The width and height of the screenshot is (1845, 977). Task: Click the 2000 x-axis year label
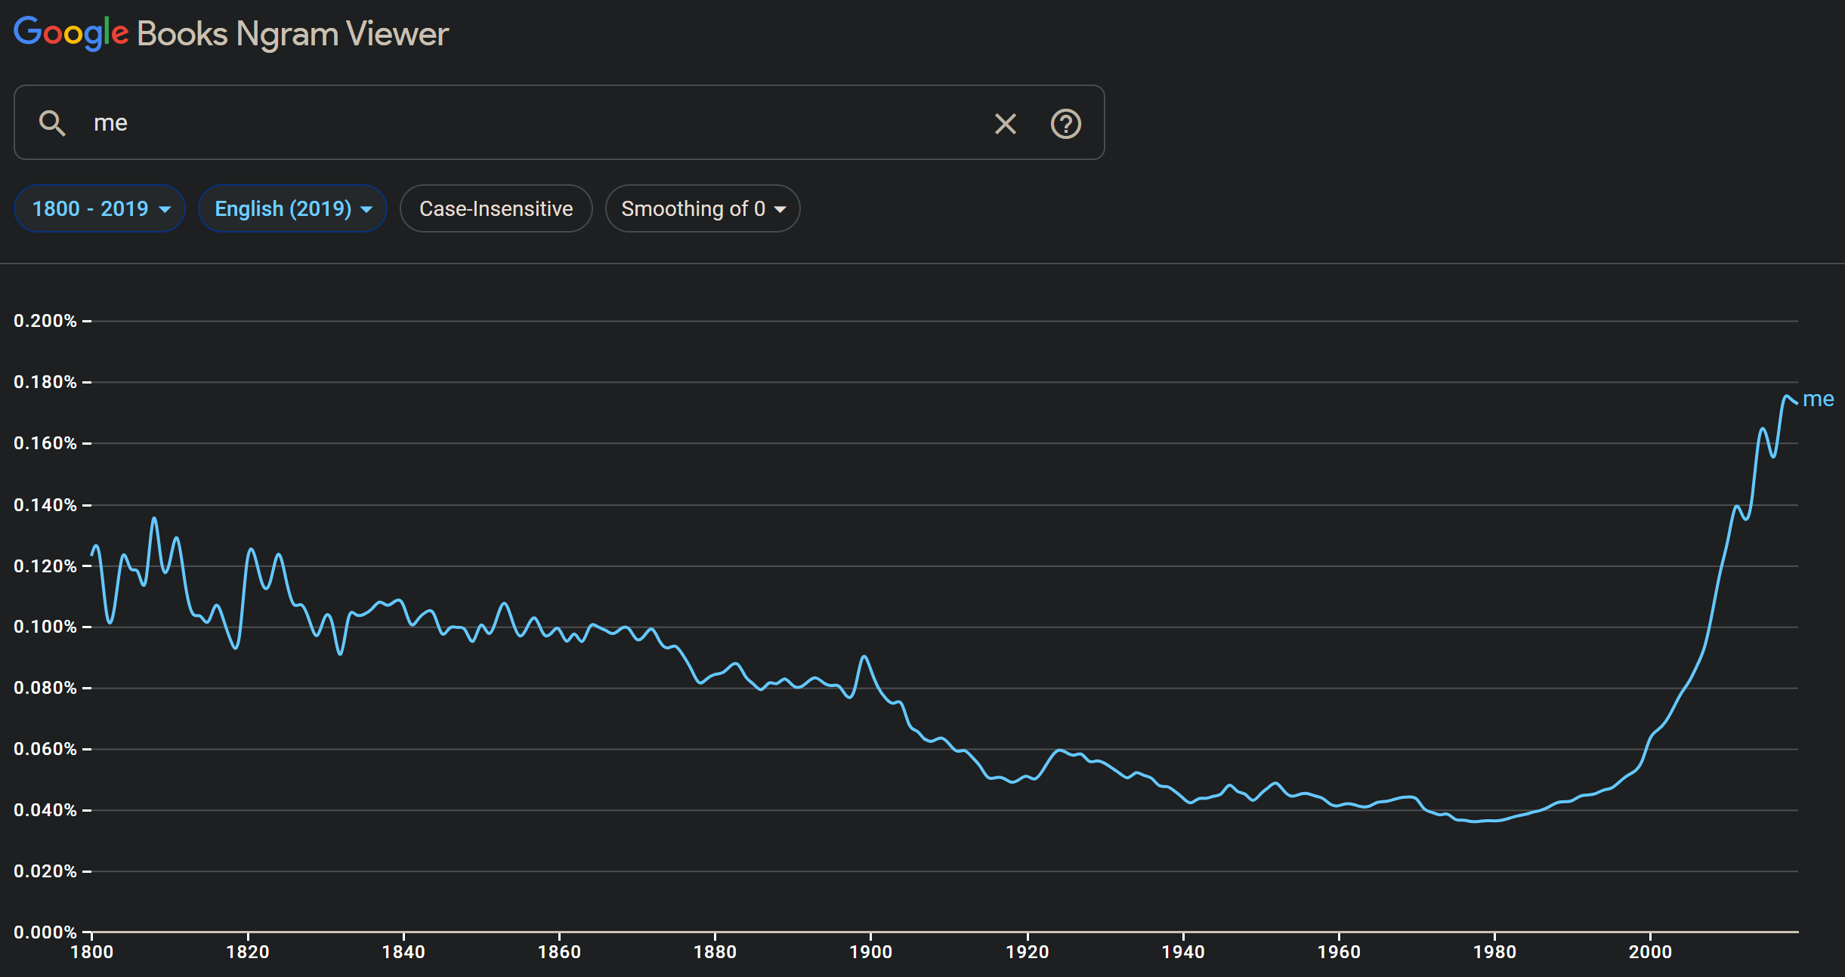coord(1650,952)
